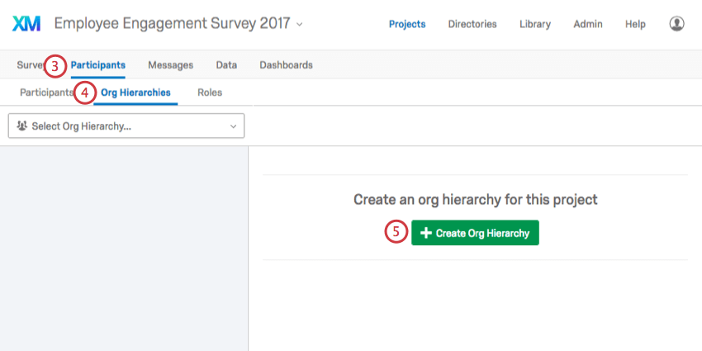Select the Roles sub-tab
Viewport: 702px width, 351px height.
(x=210, y=92)
